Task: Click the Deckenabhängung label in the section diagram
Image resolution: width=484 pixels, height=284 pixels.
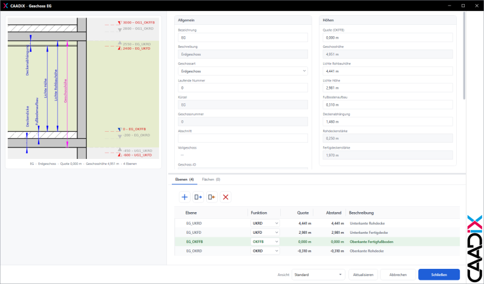Action: 27,60
